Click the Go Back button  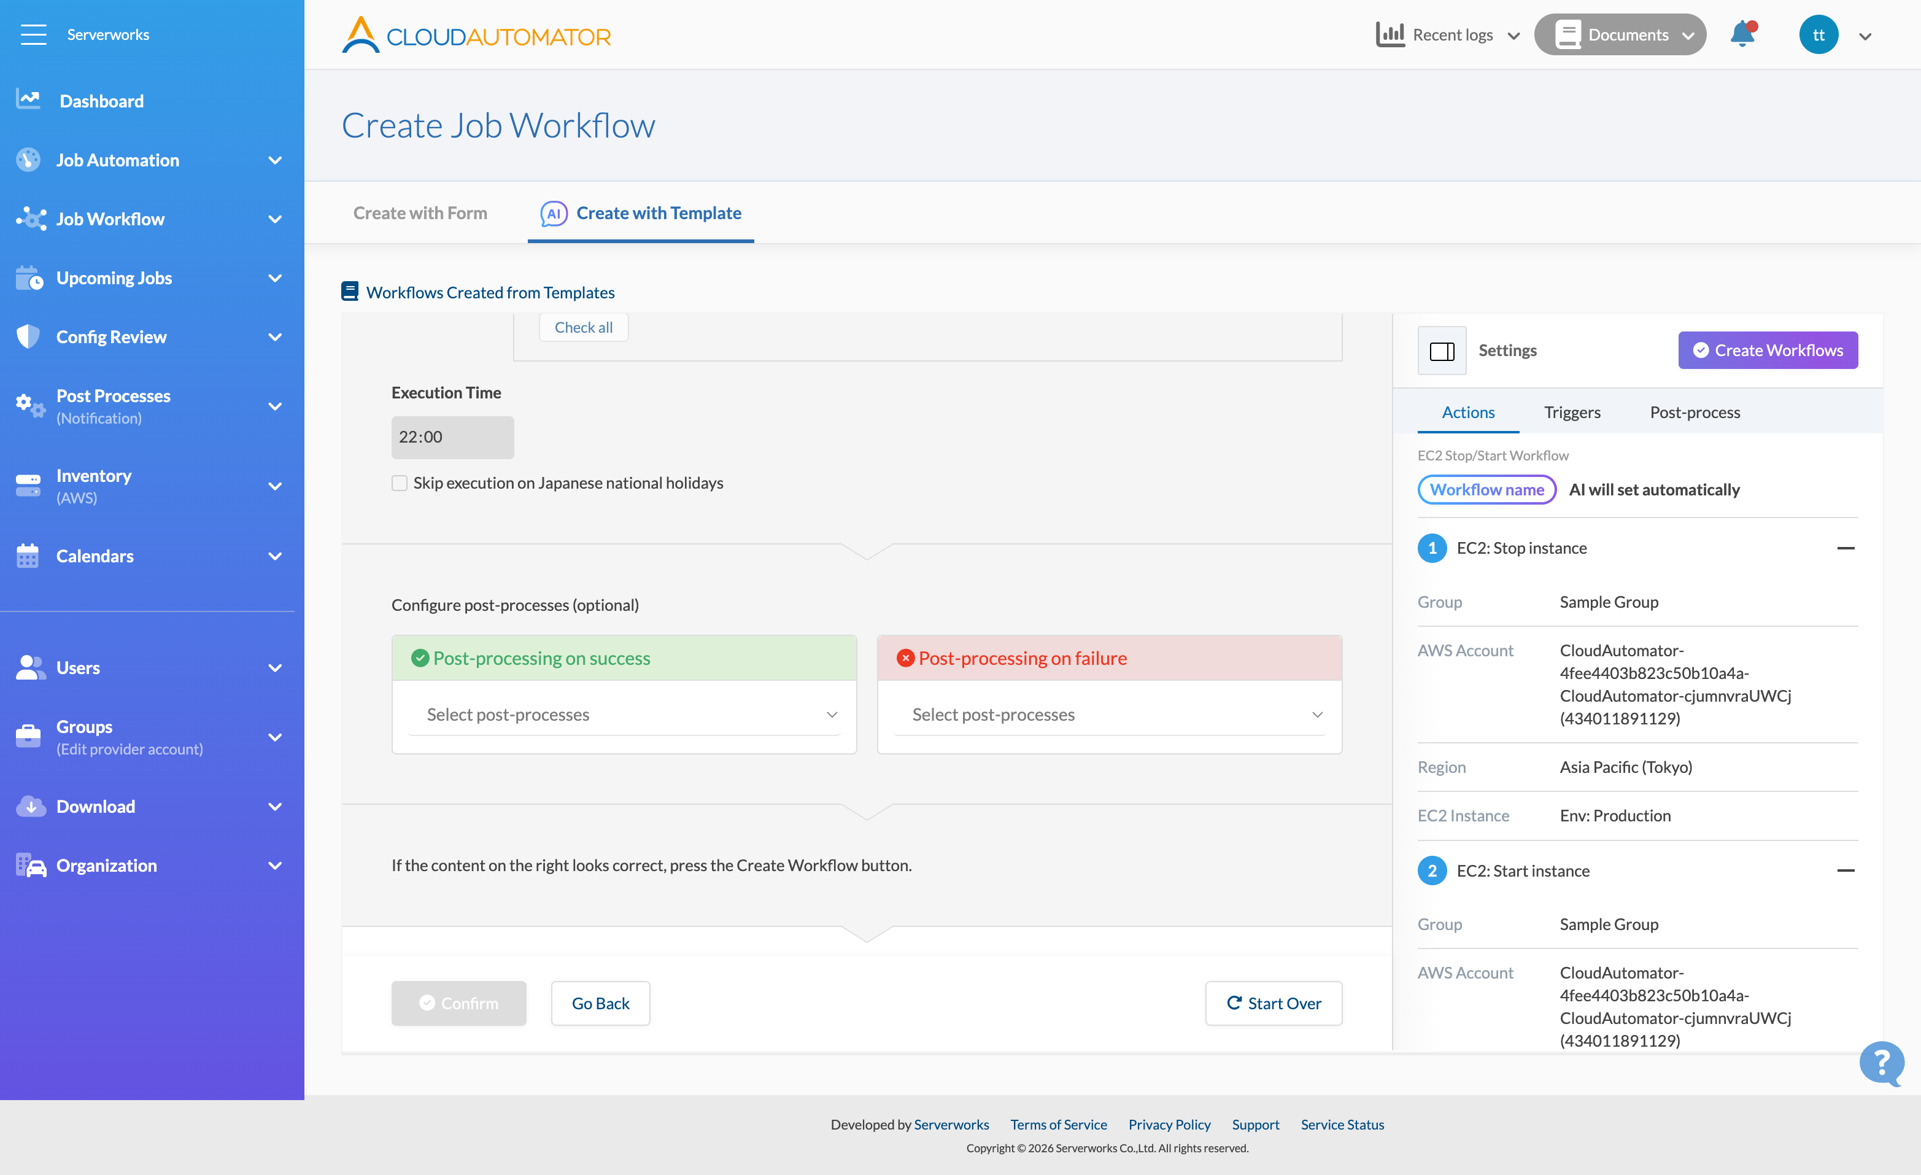coord(600,1004)
